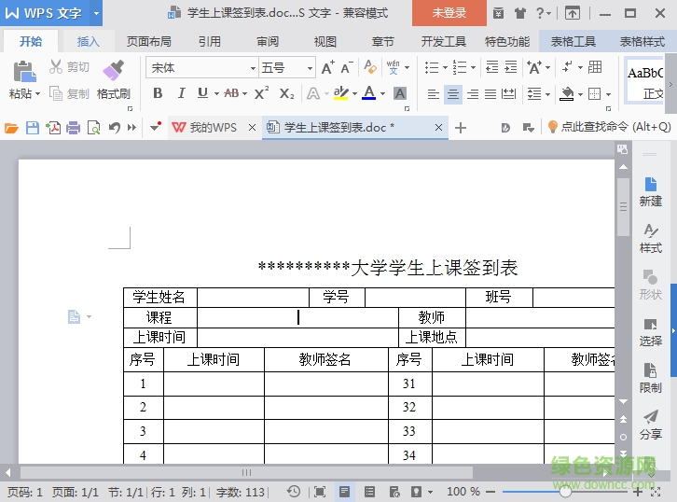Expand the Paste options arrow
677x502 pixels.
pos(37,93)
